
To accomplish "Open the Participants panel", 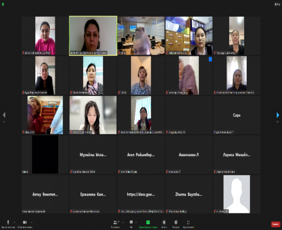I will click(x=115, y=223).
